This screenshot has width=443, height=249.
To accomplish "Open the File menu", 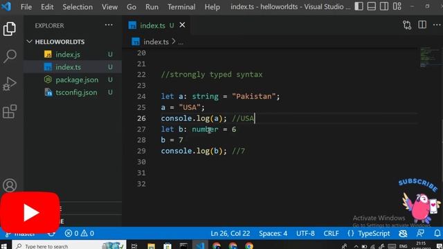I will pos(26,7).
